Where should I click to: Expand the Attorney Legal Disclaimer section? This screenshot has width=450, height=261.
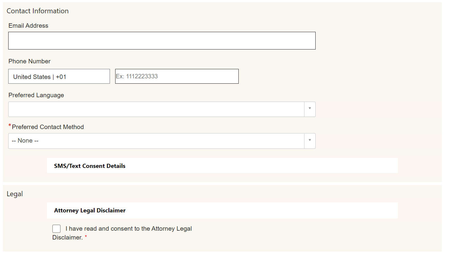(90, 210)
